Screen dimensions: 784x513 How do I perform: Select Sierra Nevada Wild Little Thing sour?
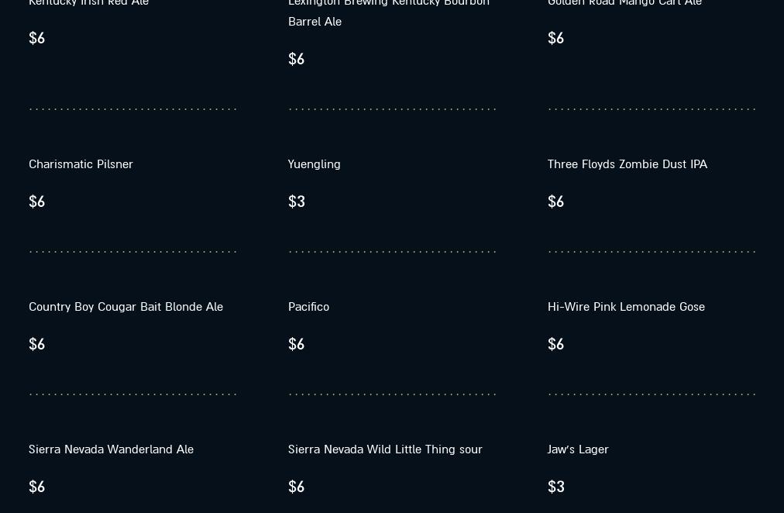385,449
